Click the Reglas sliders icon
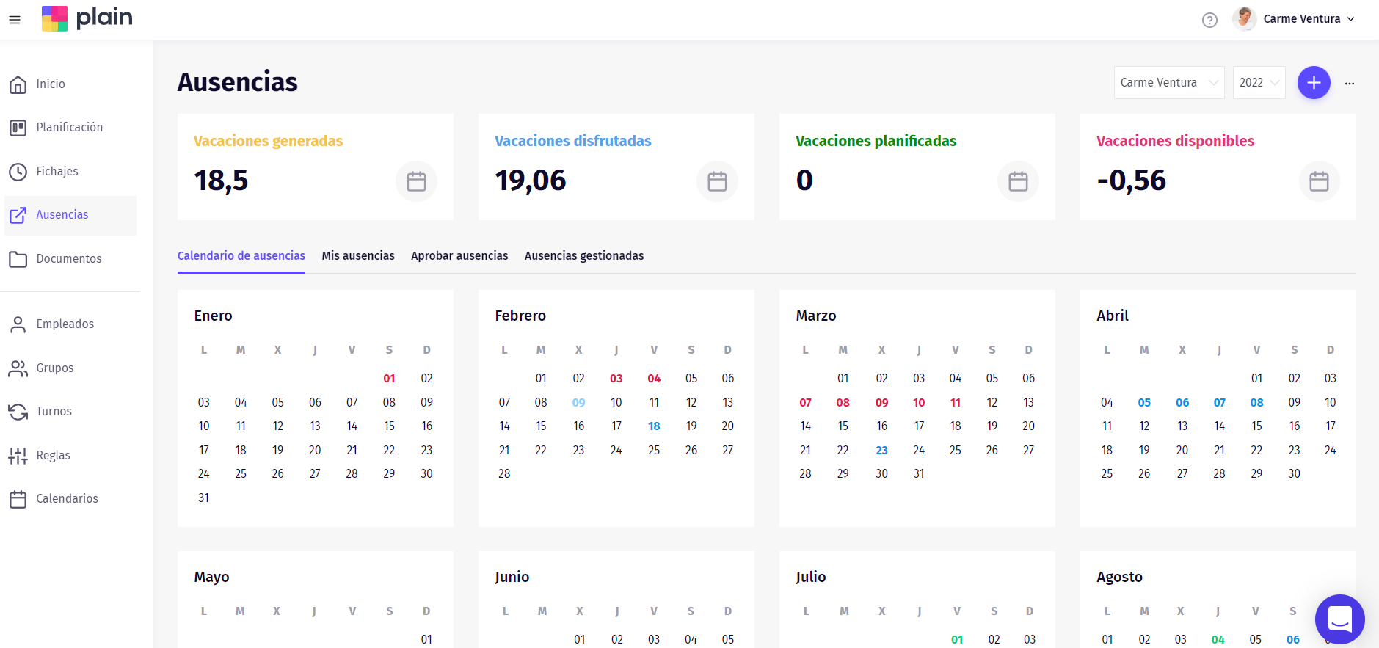The image size is (1379, 648). (18, 456)
